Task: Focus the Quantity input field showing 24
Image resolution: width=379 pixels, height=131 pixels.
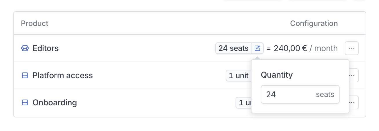Action: click(287, 94)
